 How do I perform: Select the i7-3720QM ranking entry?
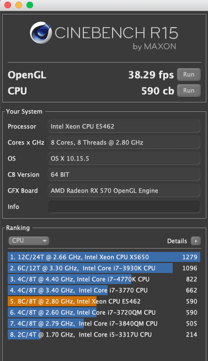coord(104,312)
